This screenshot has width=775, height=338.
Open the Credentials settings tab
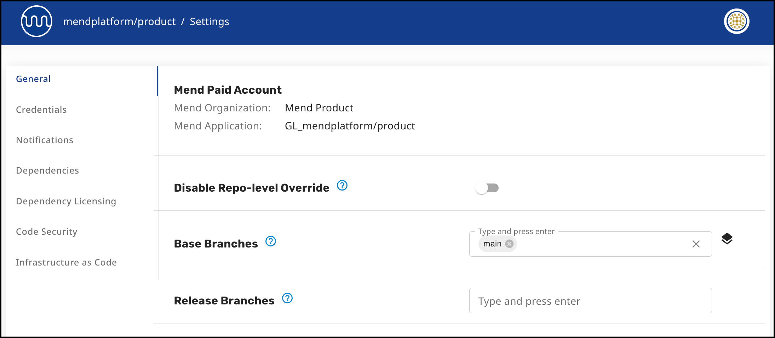[41, 110]
